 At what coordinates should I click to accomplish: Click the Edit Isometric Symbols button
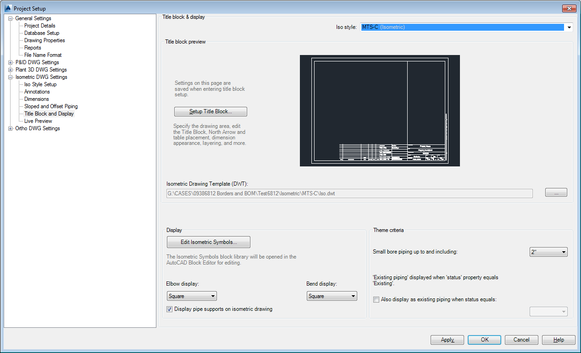[208, 242]
